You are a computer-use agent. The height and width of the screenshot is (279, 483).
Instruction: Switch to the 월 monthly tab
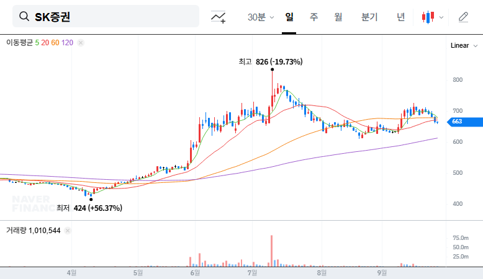click(338, 17)
